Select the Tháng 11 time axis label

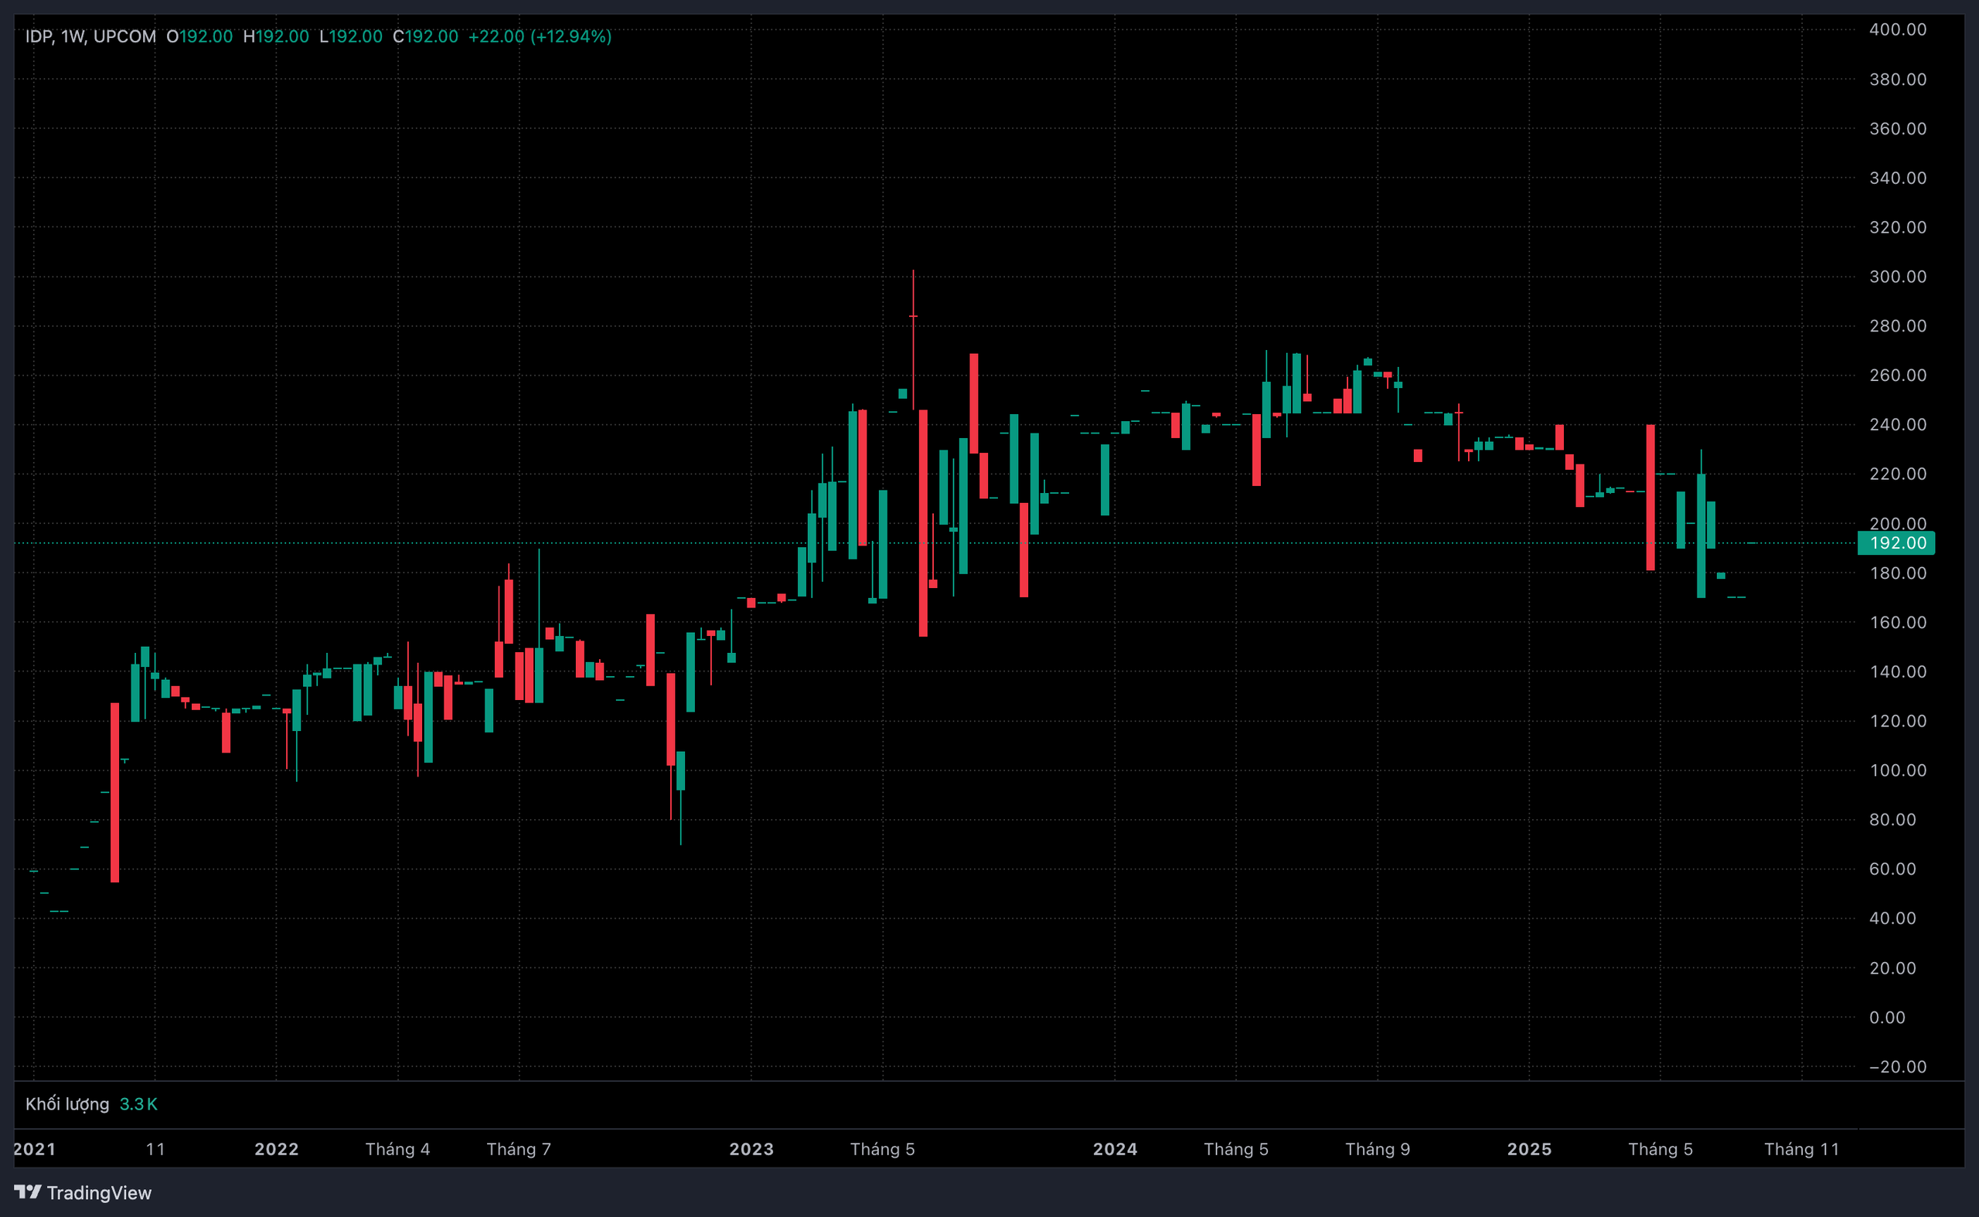(x=1801, y=1150)
